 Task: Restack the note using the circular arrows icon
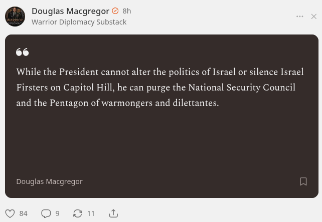click(78, 213)
